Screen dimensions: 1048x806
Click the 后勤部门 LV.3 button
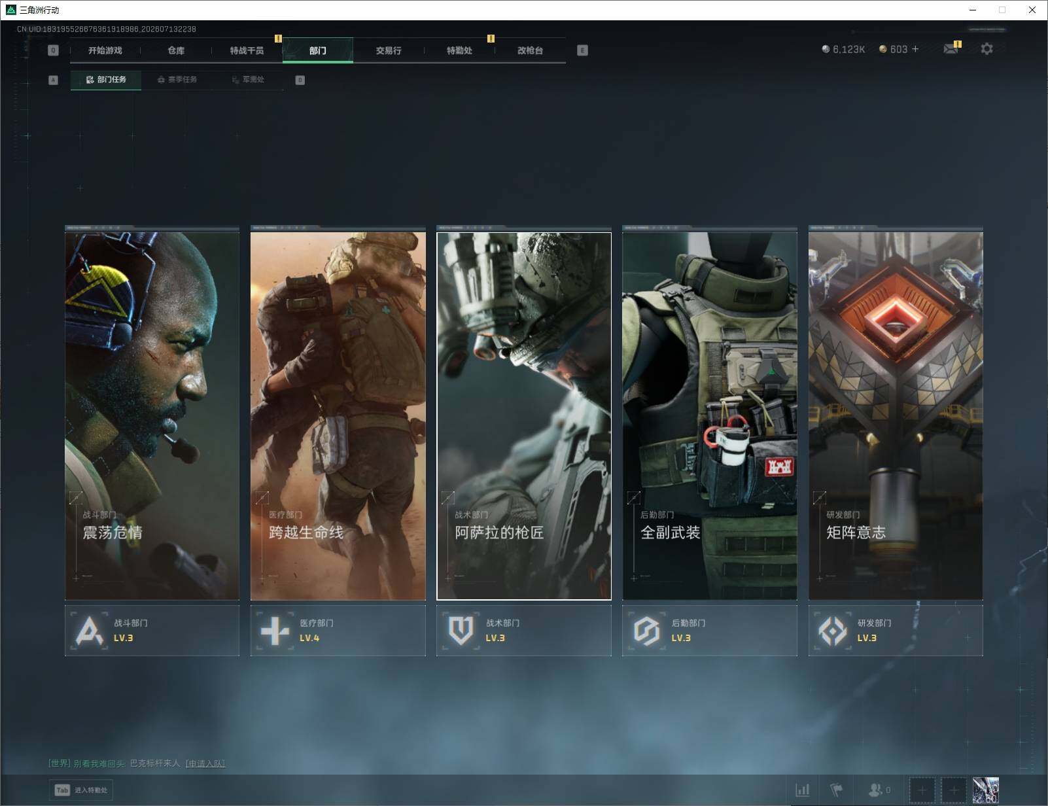(x=710, y=631)
